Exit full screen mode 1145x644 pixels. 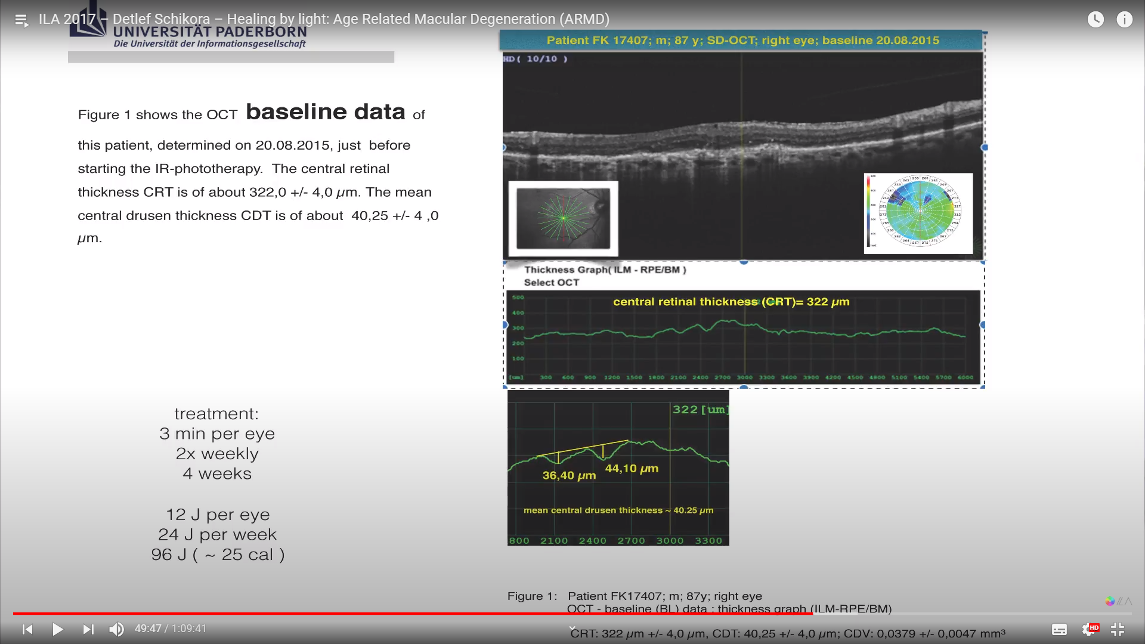(1118, 629)
